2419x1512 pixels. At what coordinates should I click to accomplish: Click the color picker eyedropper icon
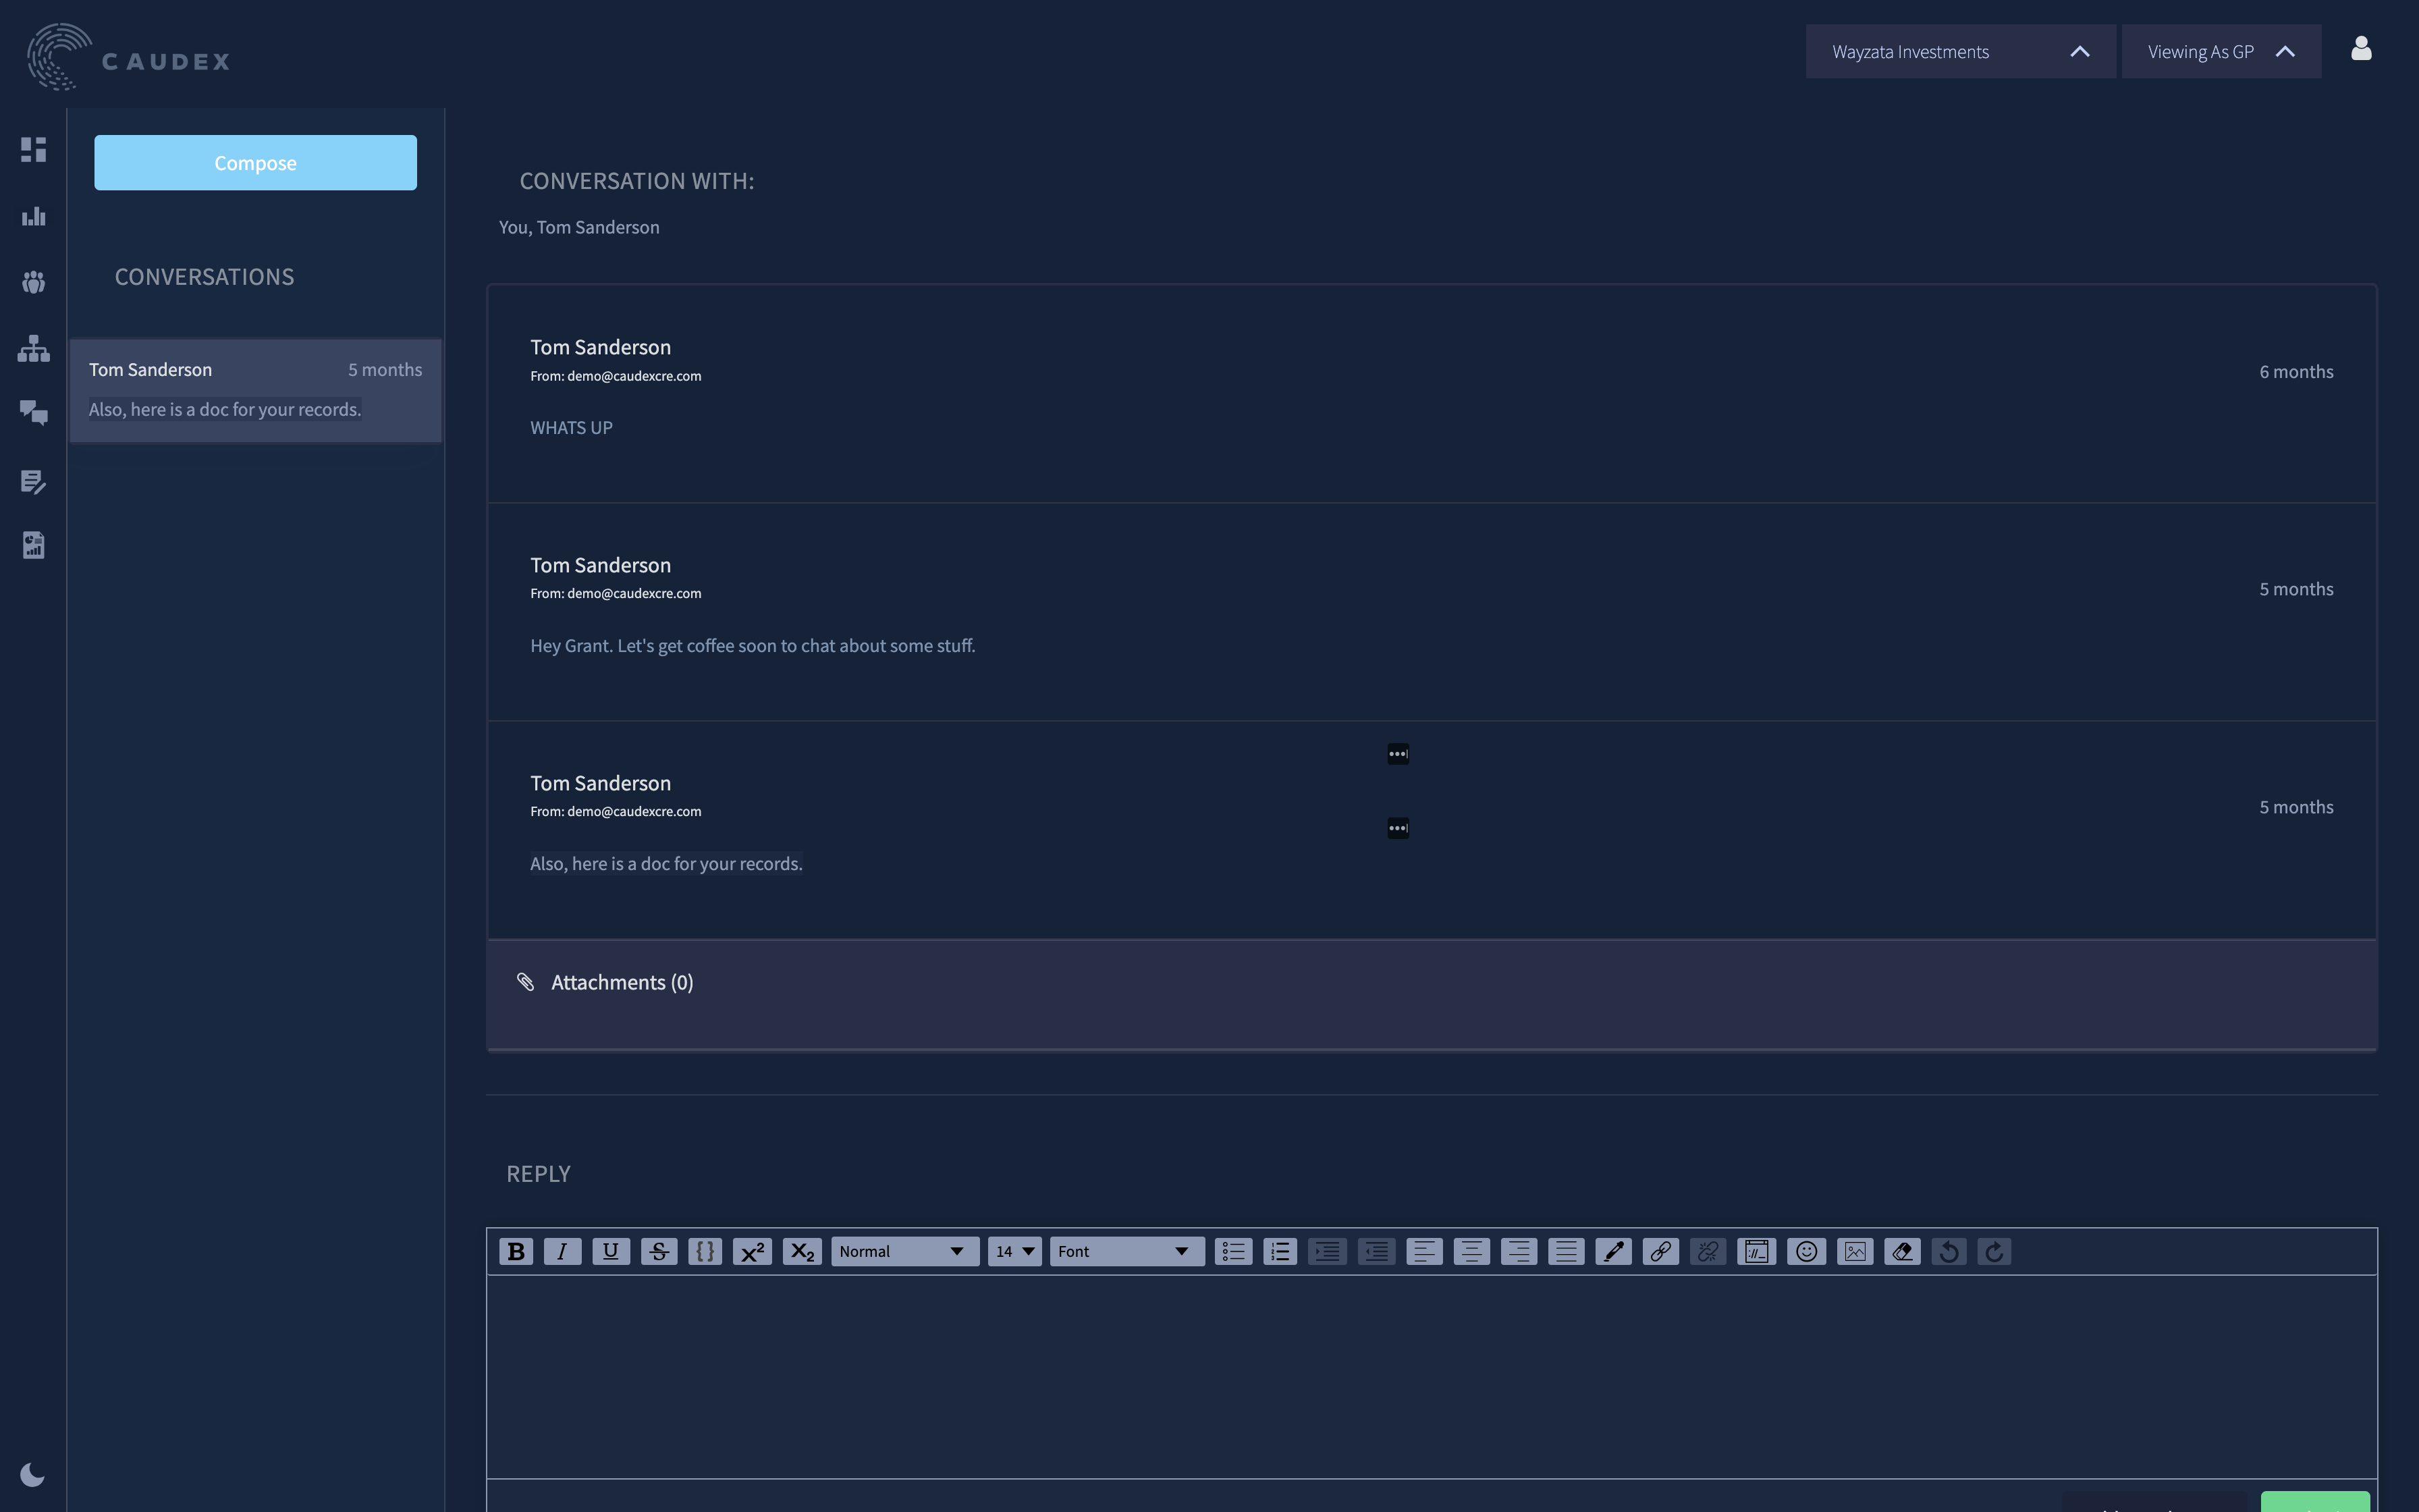tap(1612, 1251)
